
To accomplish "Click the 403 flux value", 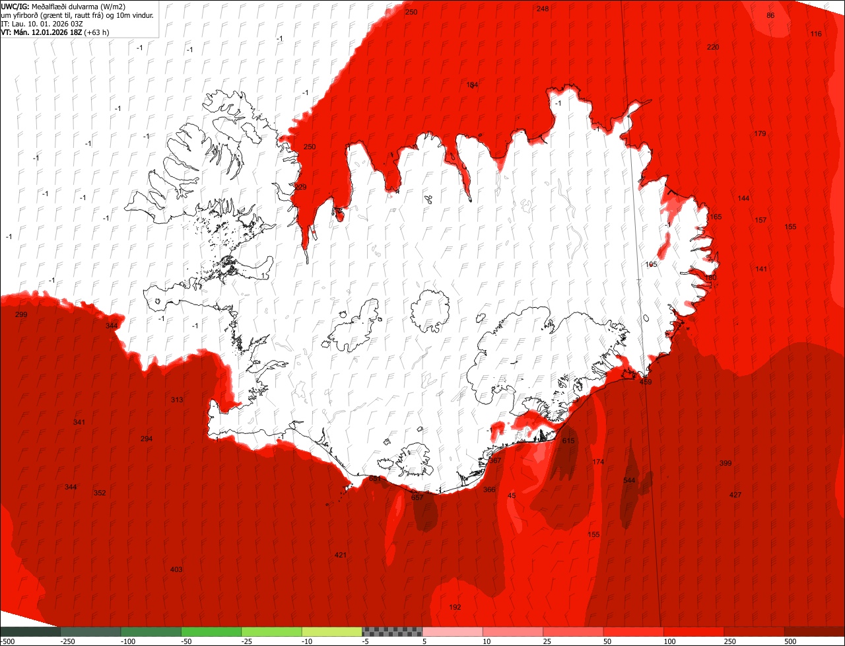I will coord(176,569).
